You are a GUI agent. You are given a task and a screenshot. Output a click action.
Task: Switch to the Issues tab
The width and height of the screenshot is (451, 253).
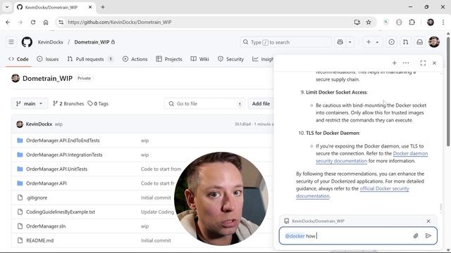coord(48,59)
